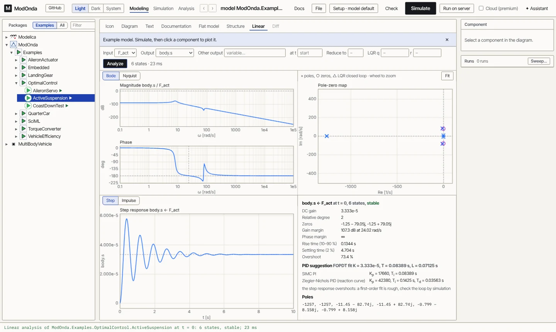This screenshot has height=332, width=556.
Task: Open the Flat model tab
Action: click(x=209, y=26)
